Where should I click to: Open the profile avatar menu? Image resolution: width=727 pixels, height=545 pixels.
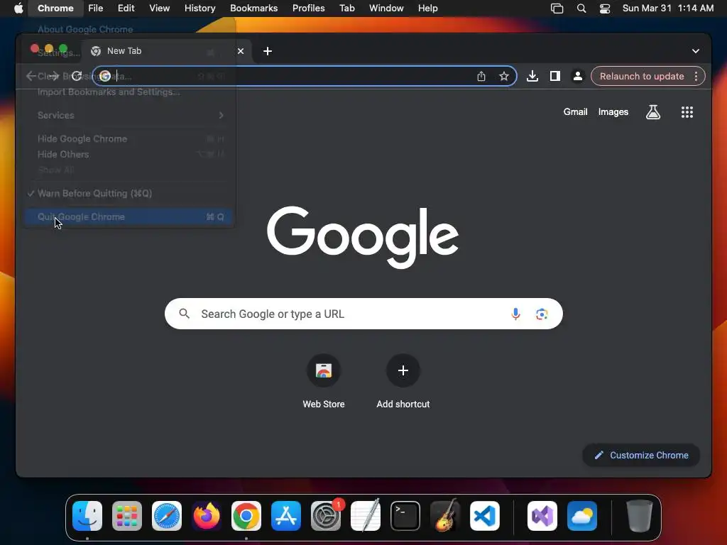tap(578, 76)
